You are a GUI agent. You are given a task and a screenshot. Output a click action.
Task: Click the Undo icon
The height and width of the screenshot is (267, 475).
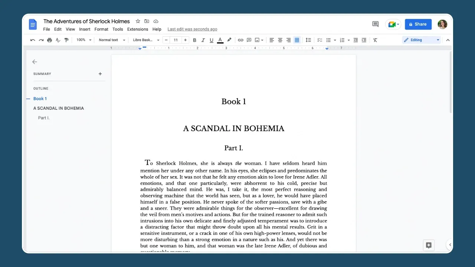[x=33, y=40]
